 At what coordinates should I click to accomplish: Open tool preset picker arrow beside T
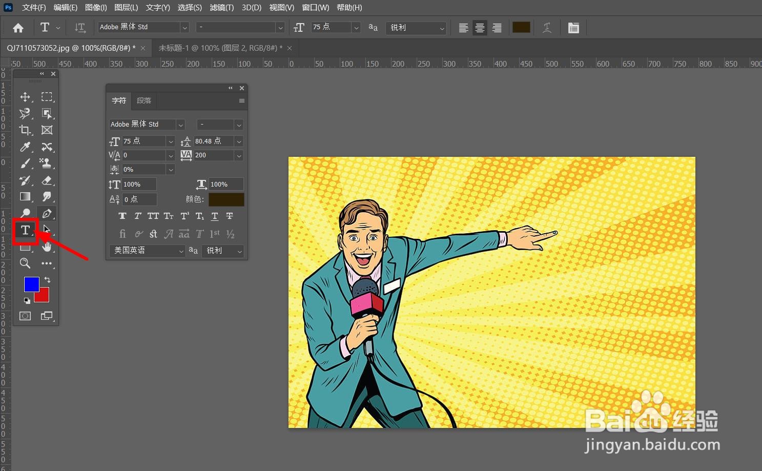coord(58,28)
